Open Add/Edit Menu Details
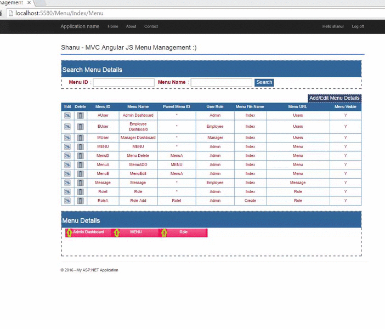The height and width of the screenshot is (329, 385). click(335, 98)
